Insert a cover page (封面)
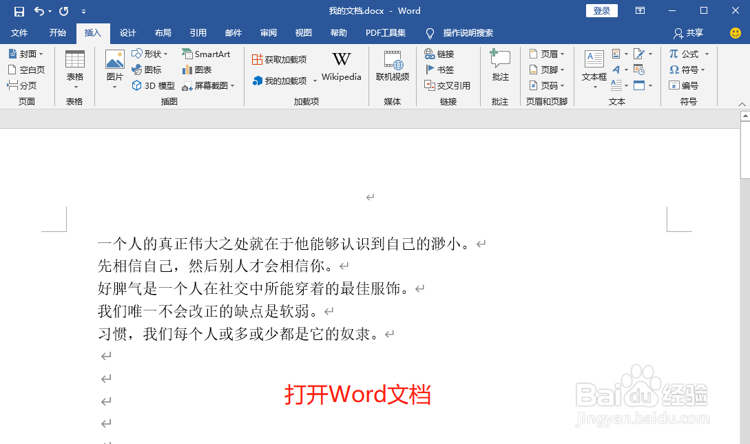750x444 pixels. [26, 54]
